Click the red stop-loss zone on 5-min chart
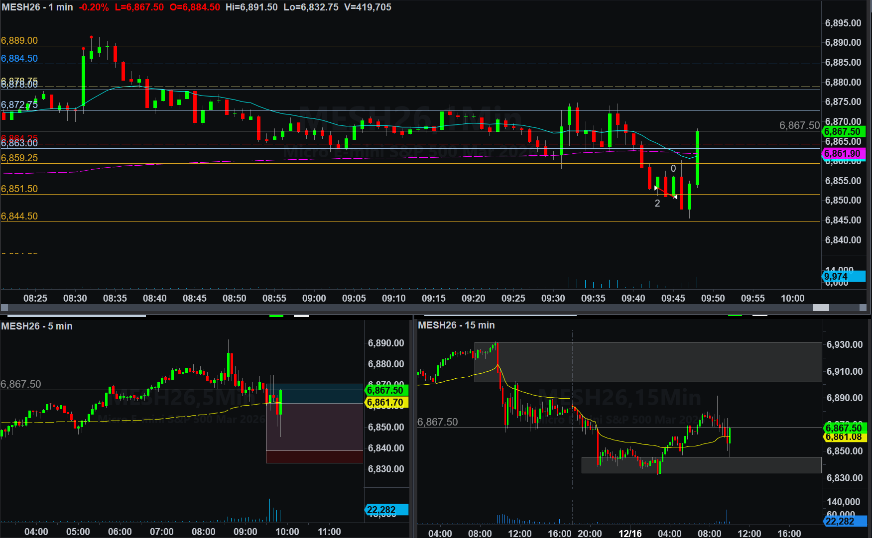The height and width of the screenshot is (538, 872). tap(314, 456)
